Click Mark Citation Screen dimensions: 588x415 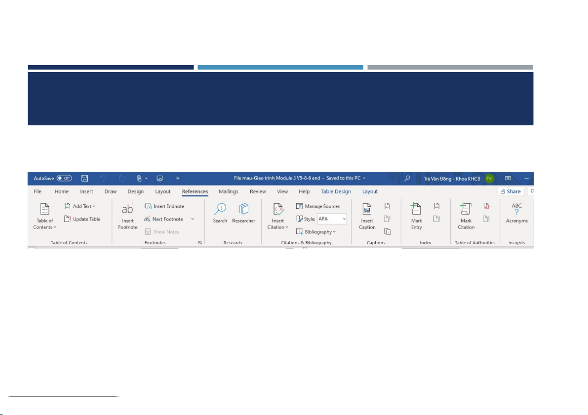(466, 216)
